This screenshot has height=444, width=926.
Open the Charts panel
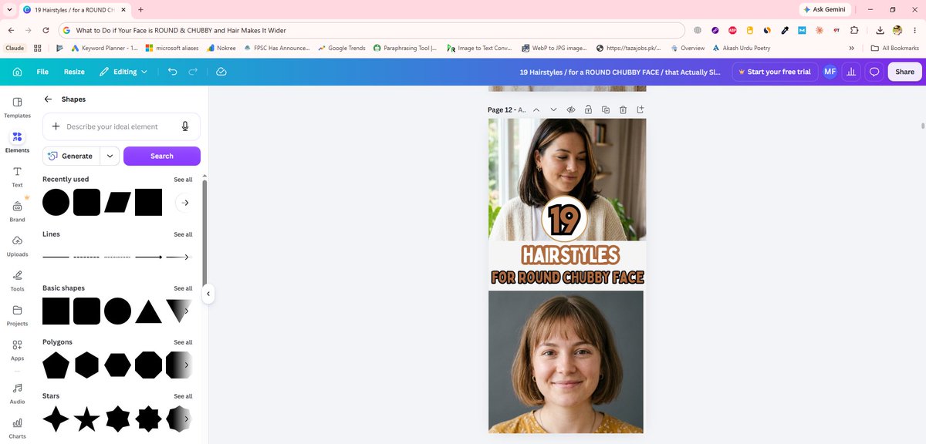tap(17, 428)
